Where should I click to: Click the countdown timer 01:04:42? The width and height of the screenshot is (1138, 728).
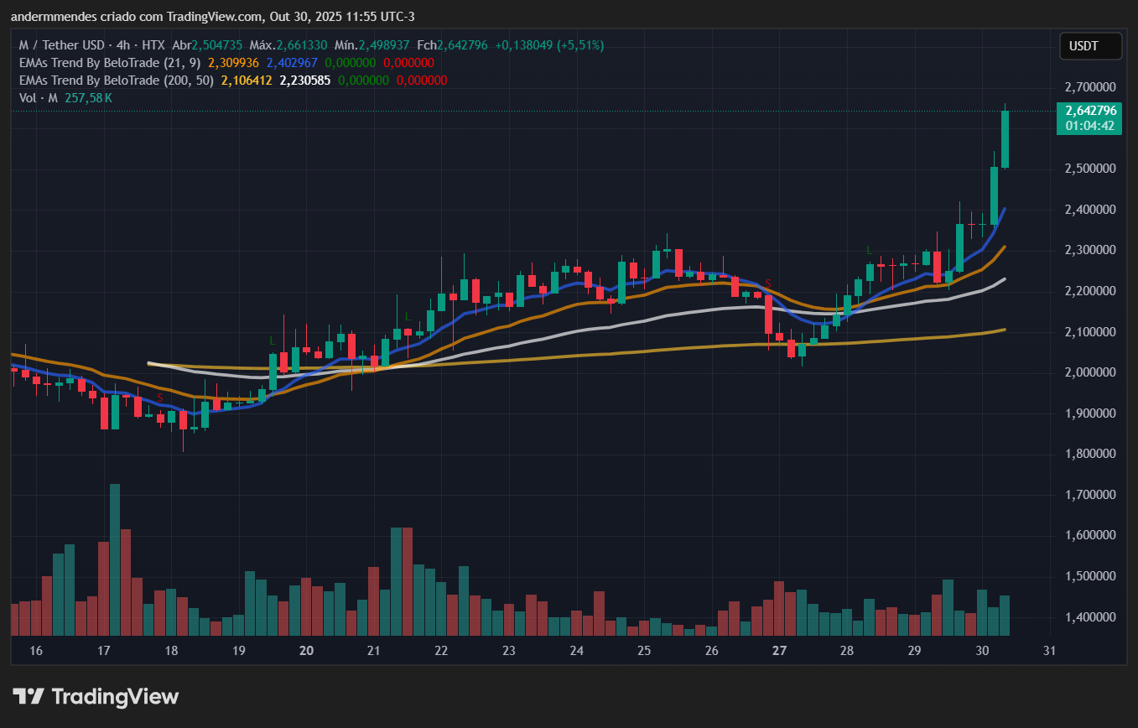coord(1089,124)
